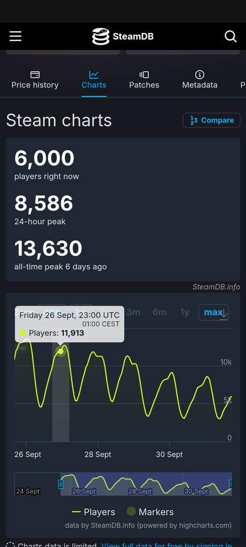Viewport: 246px width, 547px height.
Task: Click the Charts line-graph icon
Action: (x=94, y=75)
